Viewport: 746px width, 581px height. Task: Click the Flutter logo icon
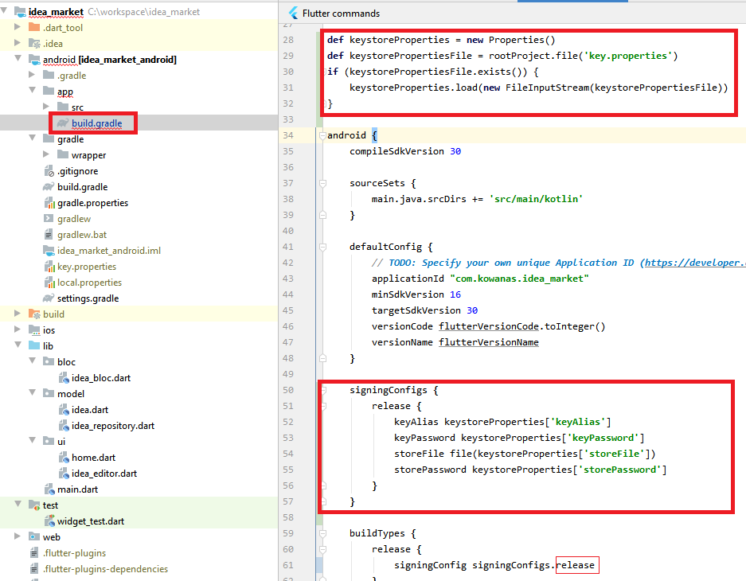[294, 13]
